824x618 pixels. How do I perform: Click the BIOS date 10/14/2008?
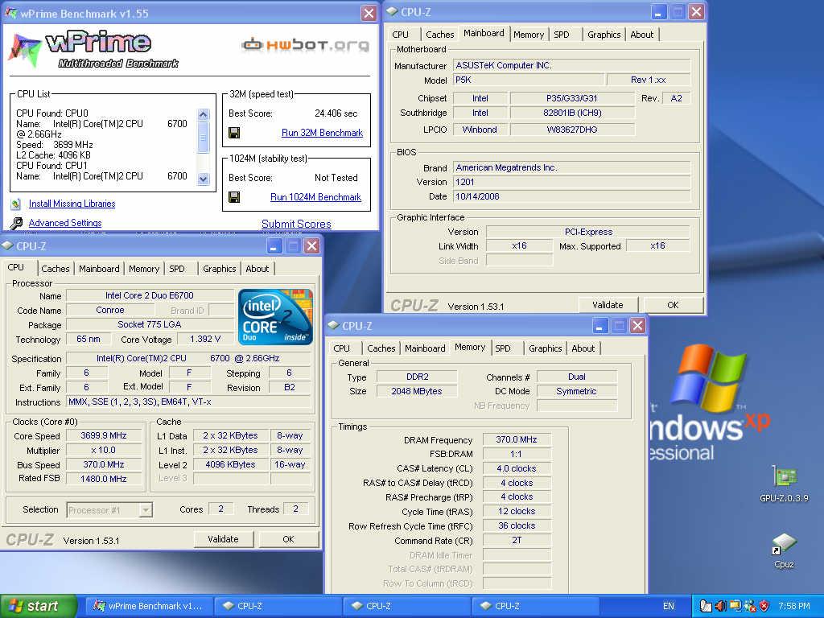click(572, 196)
